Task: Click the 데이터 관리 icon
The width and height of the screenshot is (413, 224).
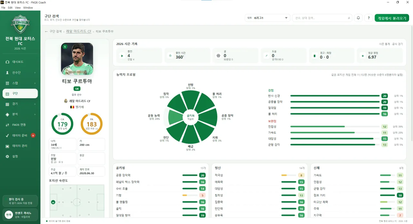Action: (x=7, y=146)
